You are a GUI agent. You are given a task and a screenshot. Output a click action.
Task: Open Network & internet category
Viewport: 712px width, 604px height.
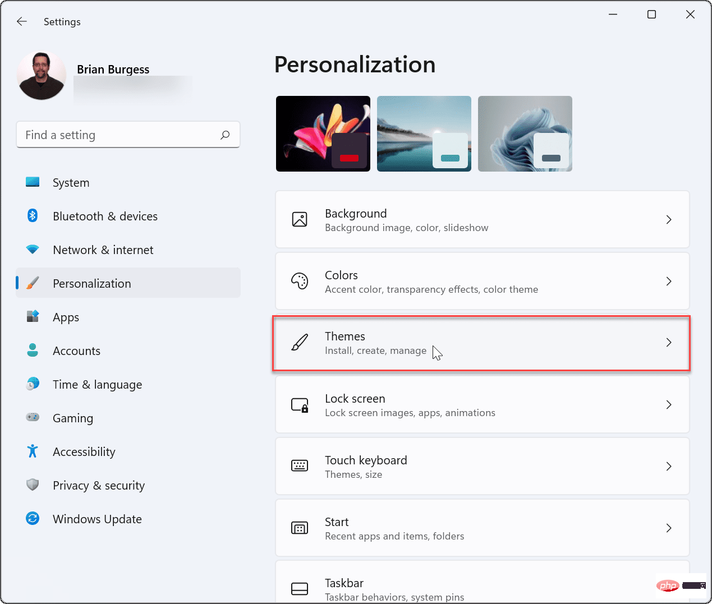(x=128, y=250)
